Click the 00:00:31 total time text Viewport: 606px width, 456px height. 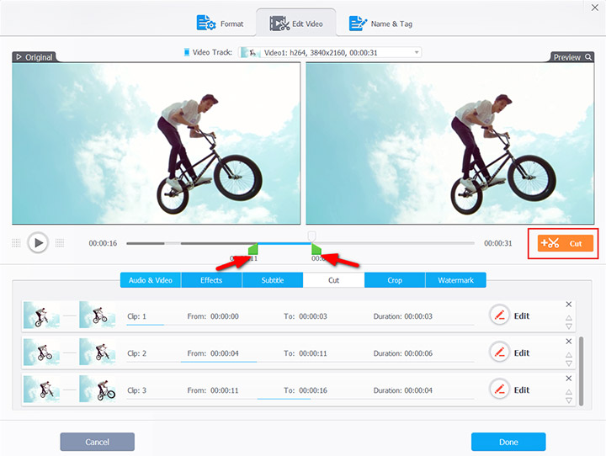(x=497, y=243)
